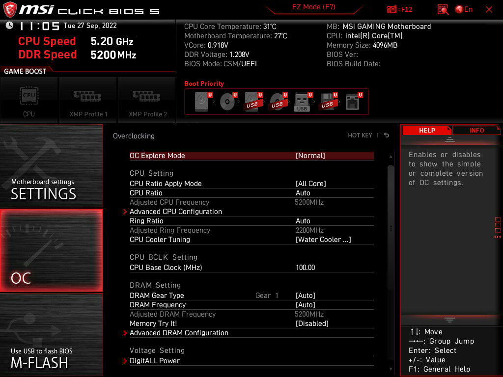Switch to EZ Mode (F7)

[x=313, y=7]
